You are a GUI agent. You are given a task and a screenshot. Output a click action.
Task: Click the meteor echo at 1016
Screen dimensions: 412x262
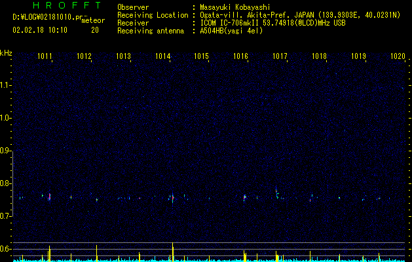pos(244,197)
